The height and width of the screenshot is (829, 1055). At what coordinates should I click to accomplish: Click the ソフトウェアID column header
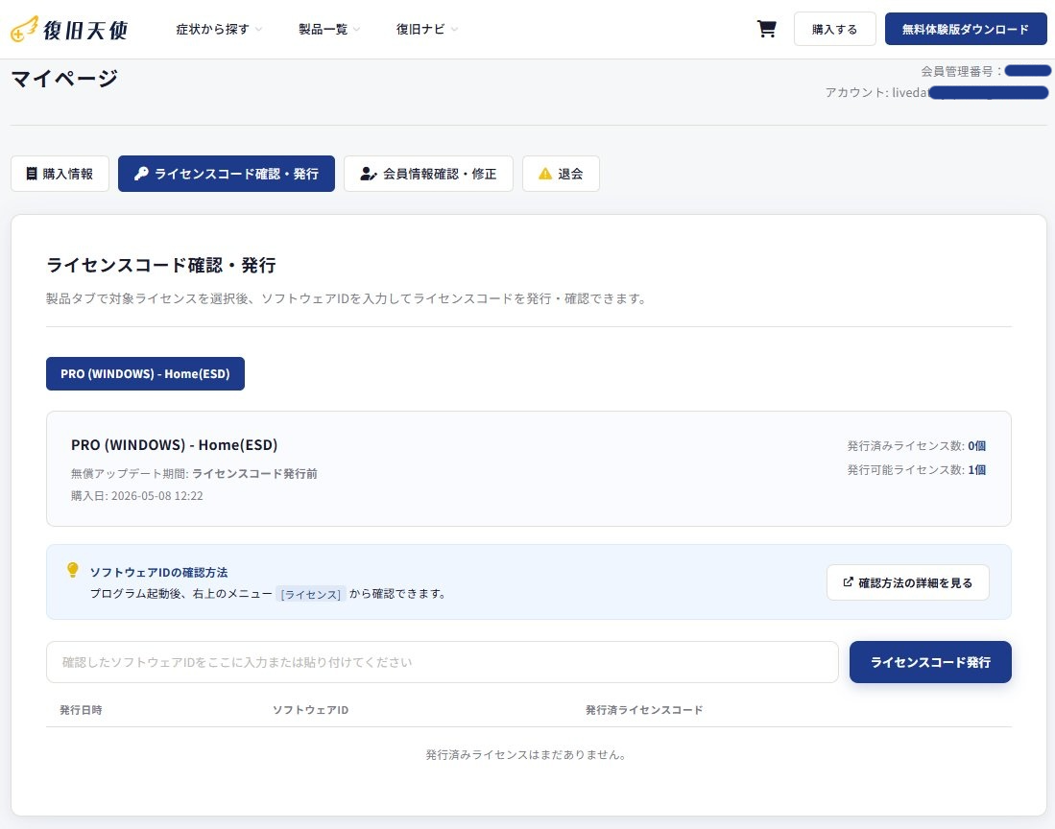coord(310,709)
